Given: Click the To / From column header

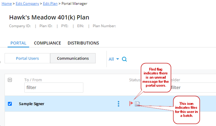Looking at the screenshot, I should [33, 80].
